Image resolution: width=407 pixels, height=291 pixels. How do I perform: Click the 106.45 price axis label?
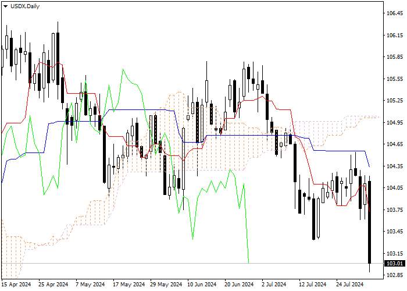coord(395,13)
